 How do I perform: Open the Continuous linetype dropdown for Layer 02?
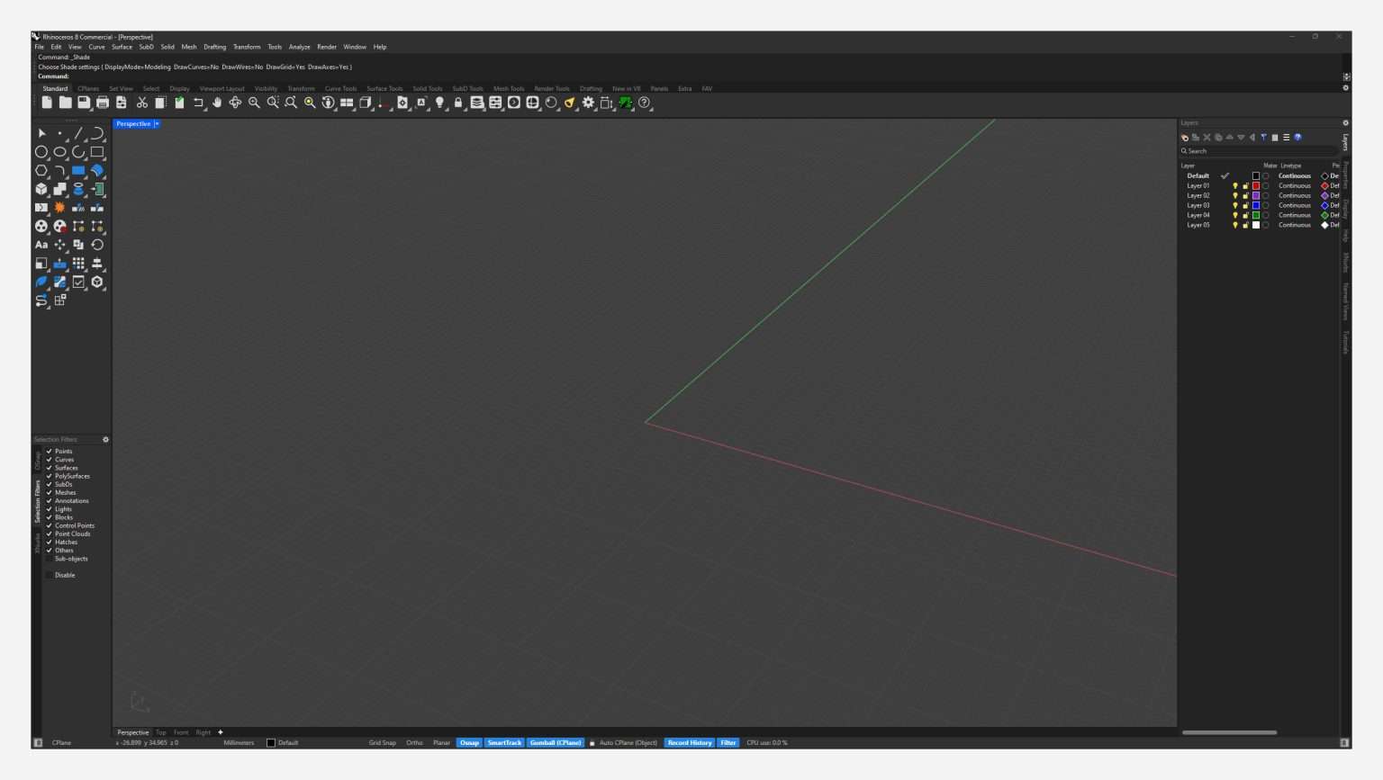(x=1295, y=196)
